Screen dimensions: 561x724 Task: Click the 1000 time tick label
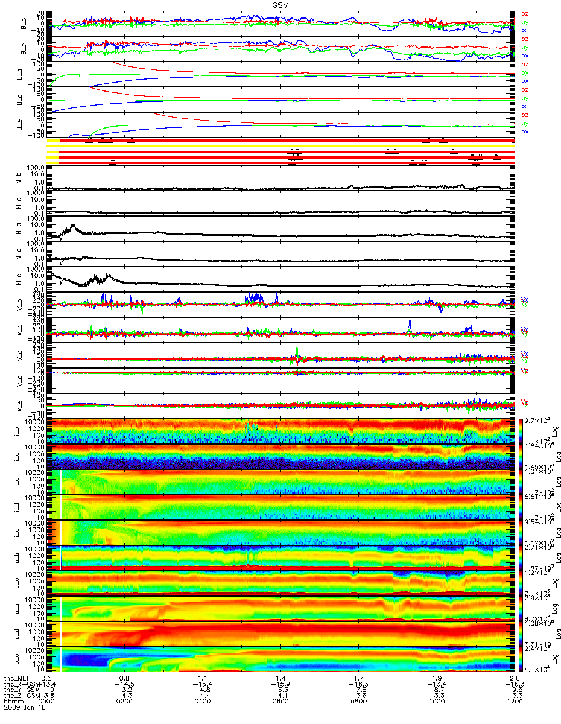436,702
